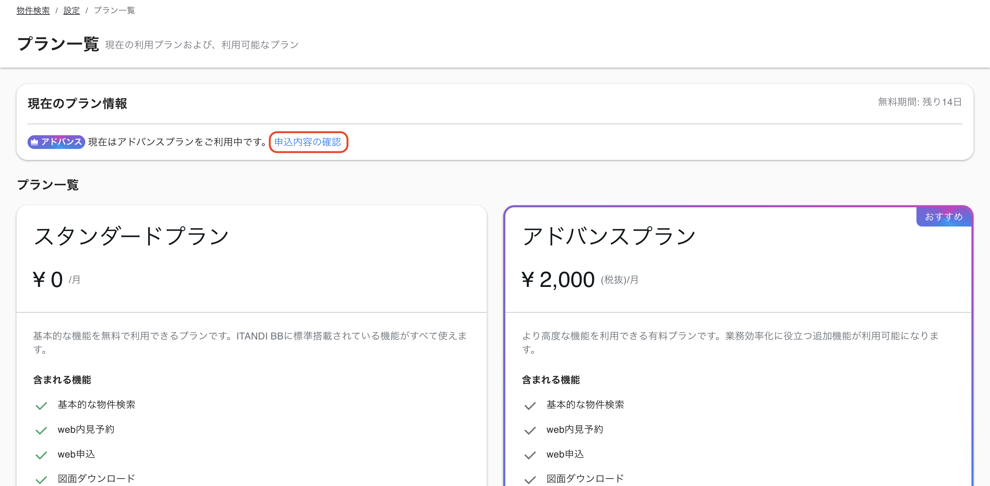Screen dimensions: 990x486
Task: Click 含まれる機能 heading in Advance plan
Action: click(x=551, y=380)
